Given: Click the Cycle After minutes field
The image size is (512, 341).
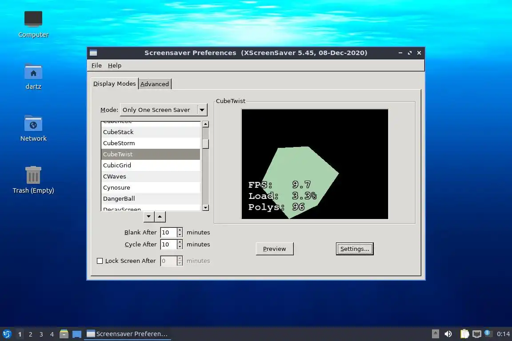Looking at the screenshot, I should click(x=168, y=244).
